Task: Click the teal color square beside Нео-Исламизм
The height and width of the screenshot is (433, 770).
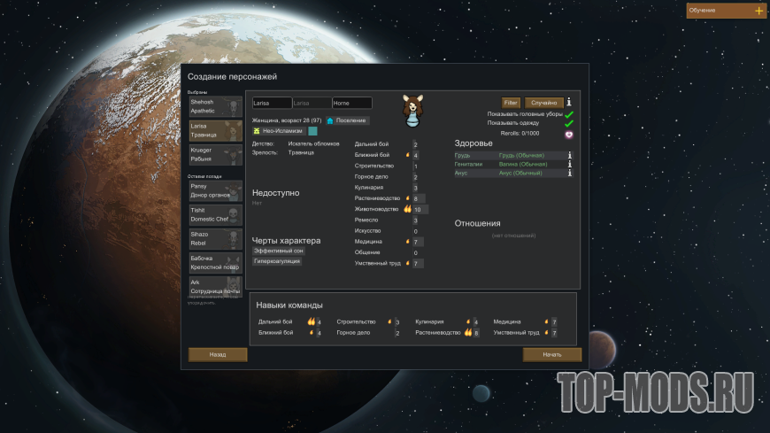Action: tap(312, 131)
